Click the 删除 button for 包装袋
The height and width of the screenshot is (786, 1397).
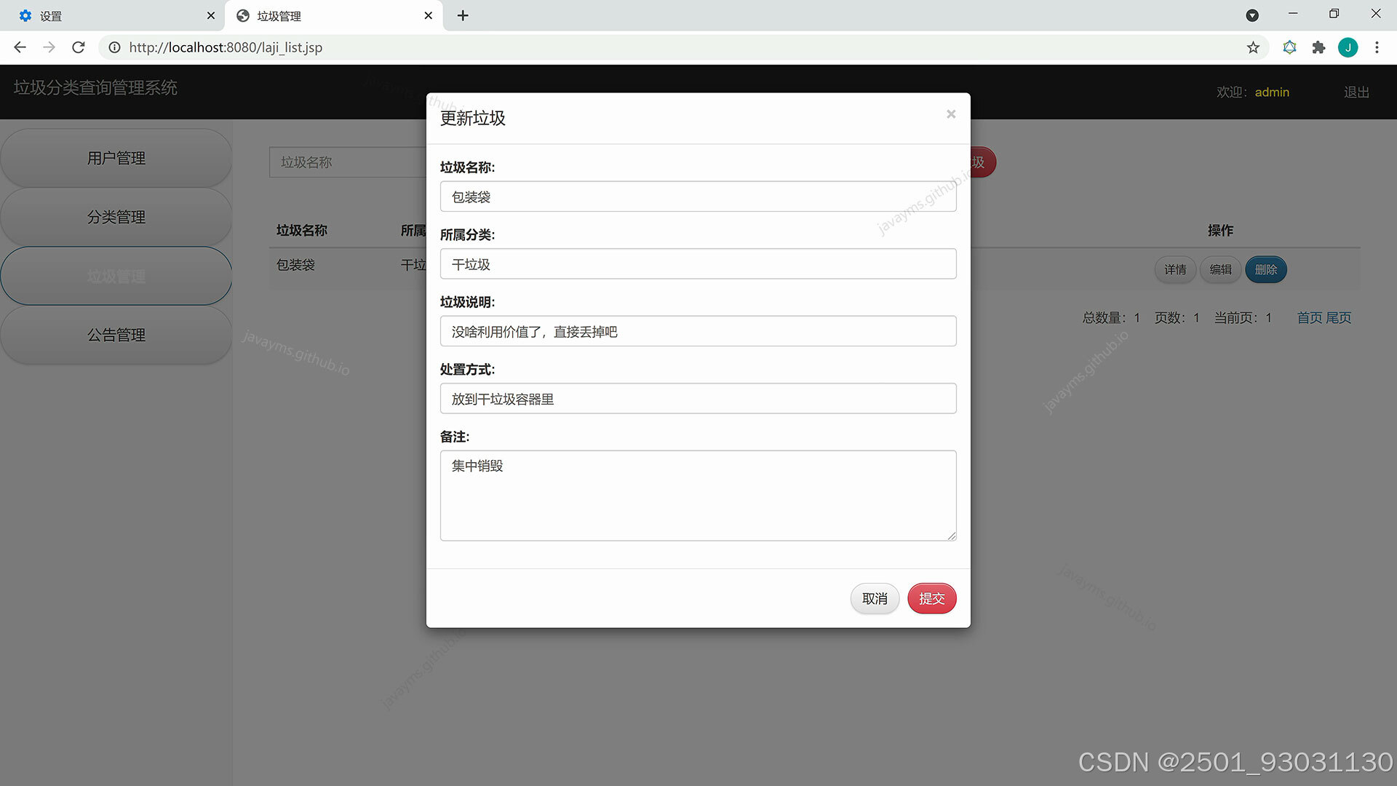(x=1265, y=269)
